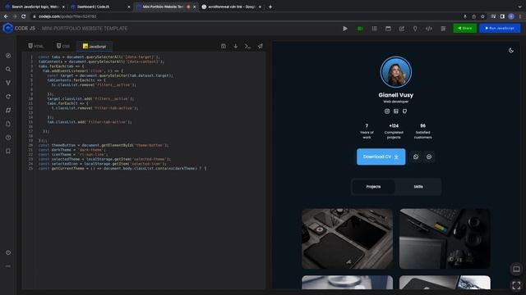526x295 pixels.
Task: Open the hamburger lines icon in toolbar
Action: click(443, 29)
